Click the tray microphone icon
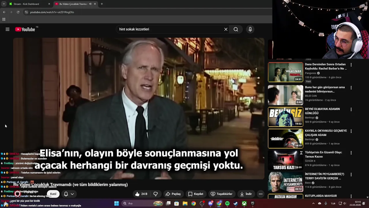This screenshot has width=369, height=208. pyautogui.click(x=326, y=203)
